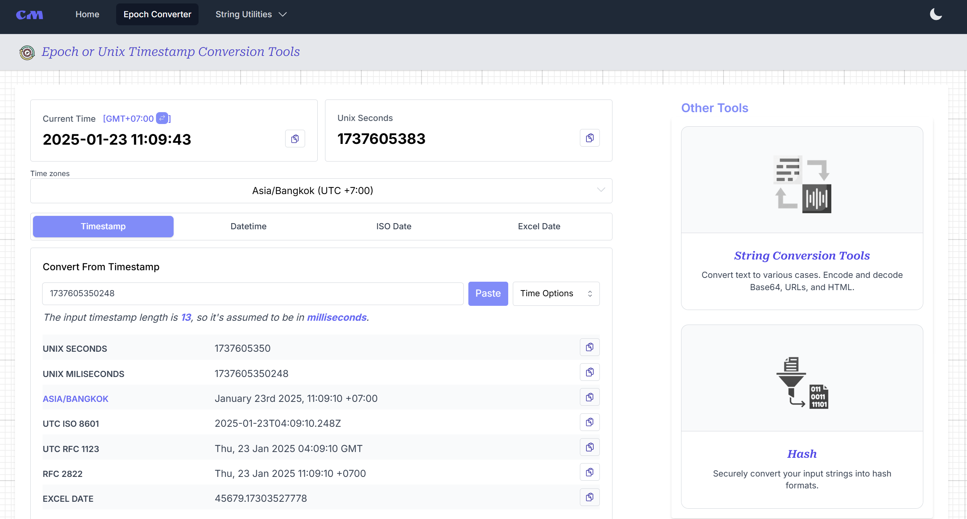Click the Convert From Timestamp heading
Viewport: 967px width, 519px height.
(101, 267)
